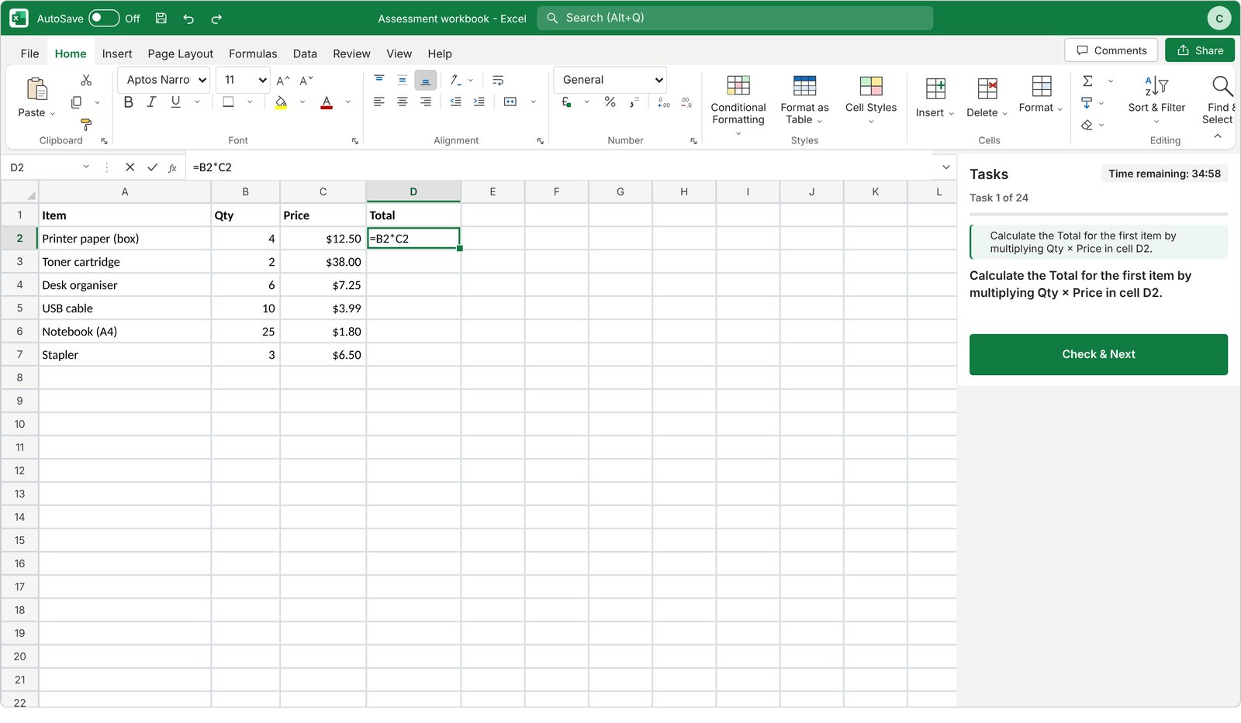Switch to the Formulas tab
The width and height of the screenshot is (1241, 723).
point(253,53)
